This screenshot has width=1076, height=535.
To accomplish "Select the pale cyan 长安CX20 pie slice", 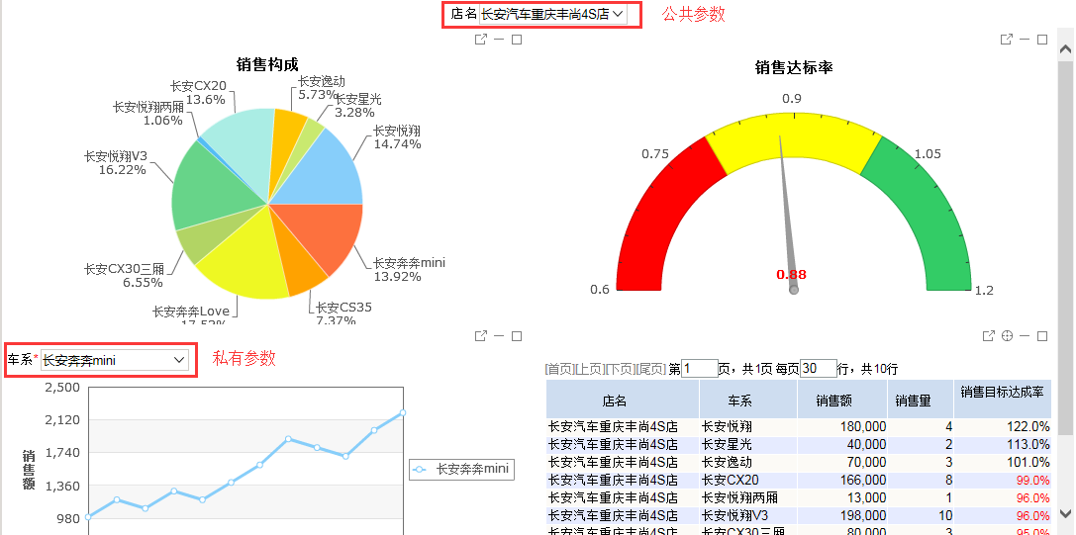I will [x=241, y=147].
